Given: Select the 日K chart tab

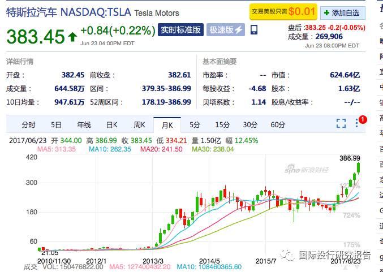Looking at the screenshot, I should 112,125.
